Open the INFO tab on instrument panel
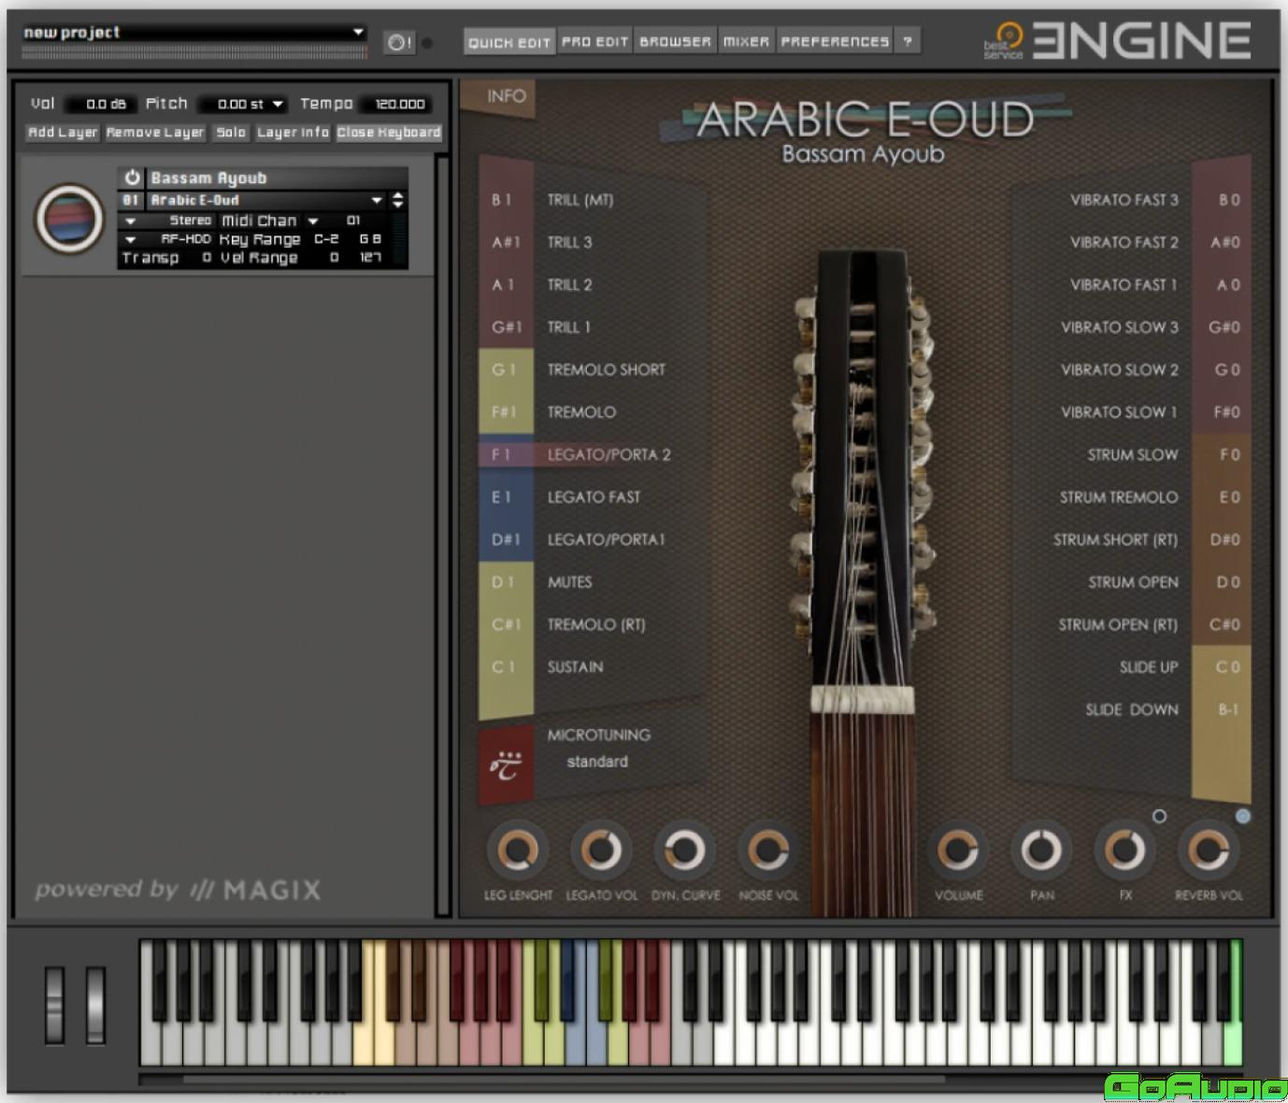1288x1103 pixels. point(506,96)
